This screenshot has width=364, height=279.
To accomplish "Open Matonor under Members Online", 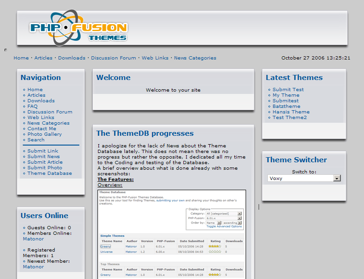I will tap(33, 239).
